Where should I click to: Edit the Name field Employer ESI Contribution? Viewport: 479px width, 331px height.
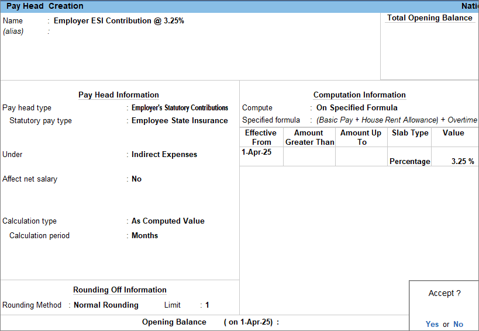coord(119,20)
